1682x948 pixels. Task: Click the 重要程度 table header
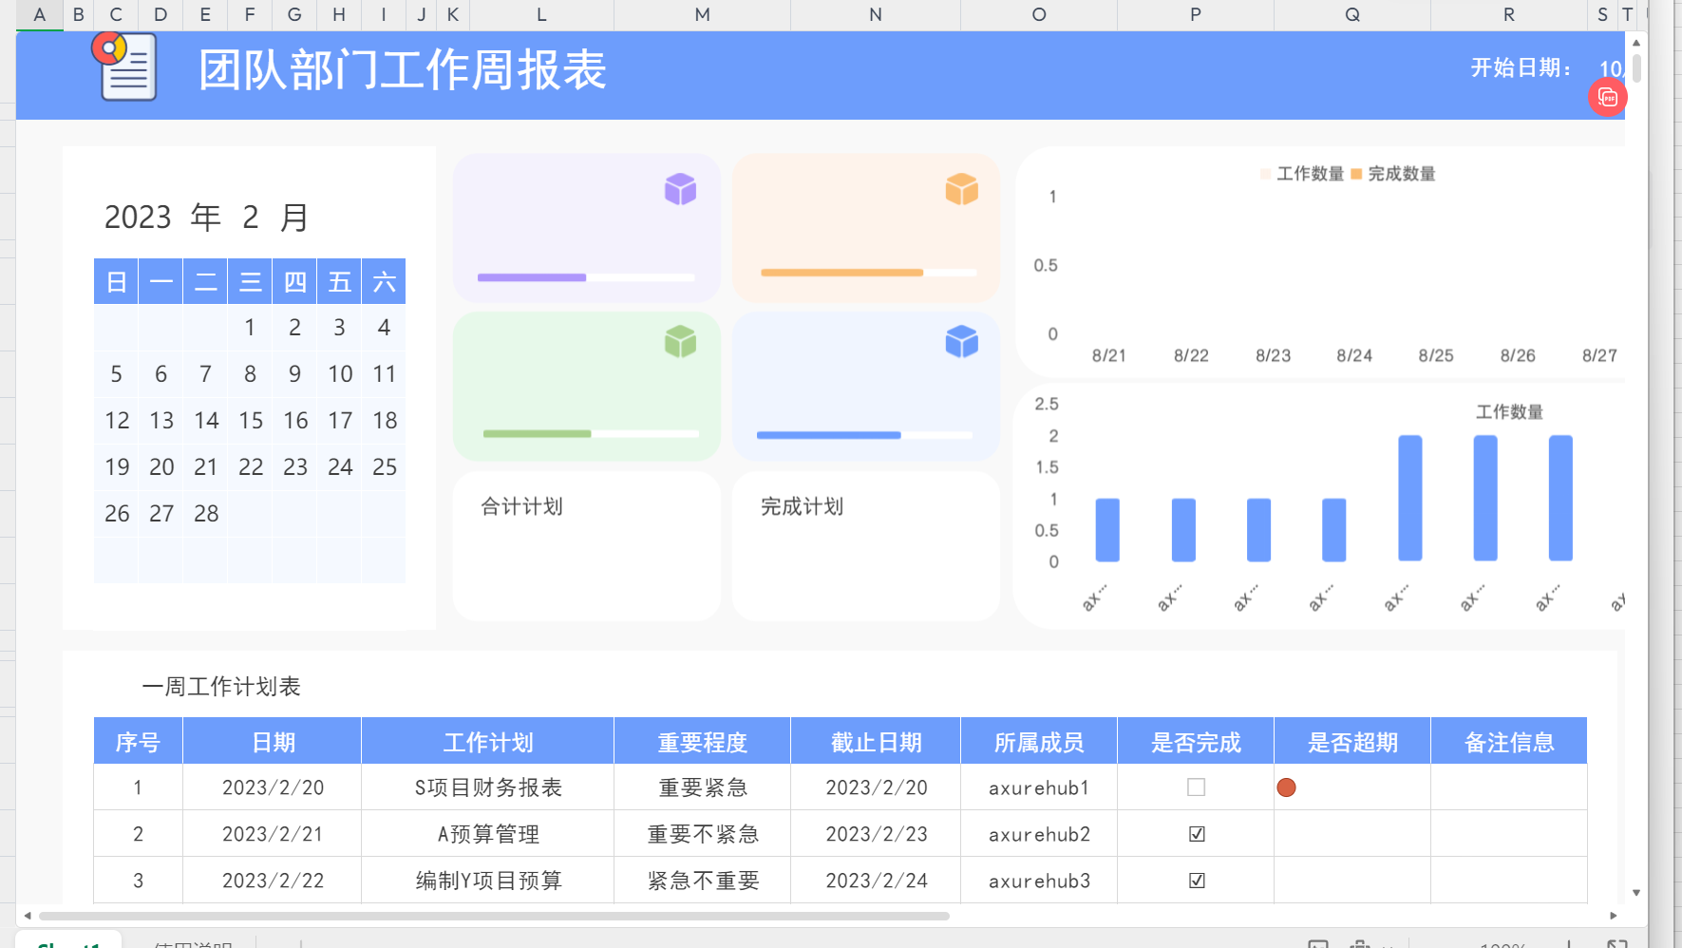(x=703, y=742)
